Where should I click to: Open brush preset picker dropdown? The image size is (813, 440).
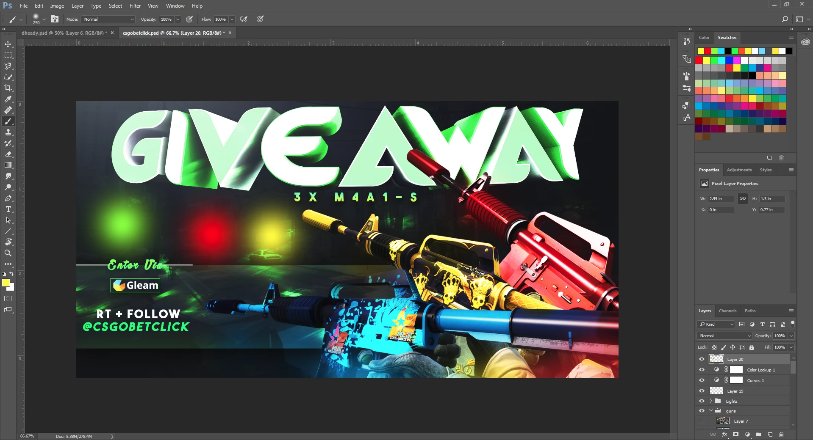point(44,19)
